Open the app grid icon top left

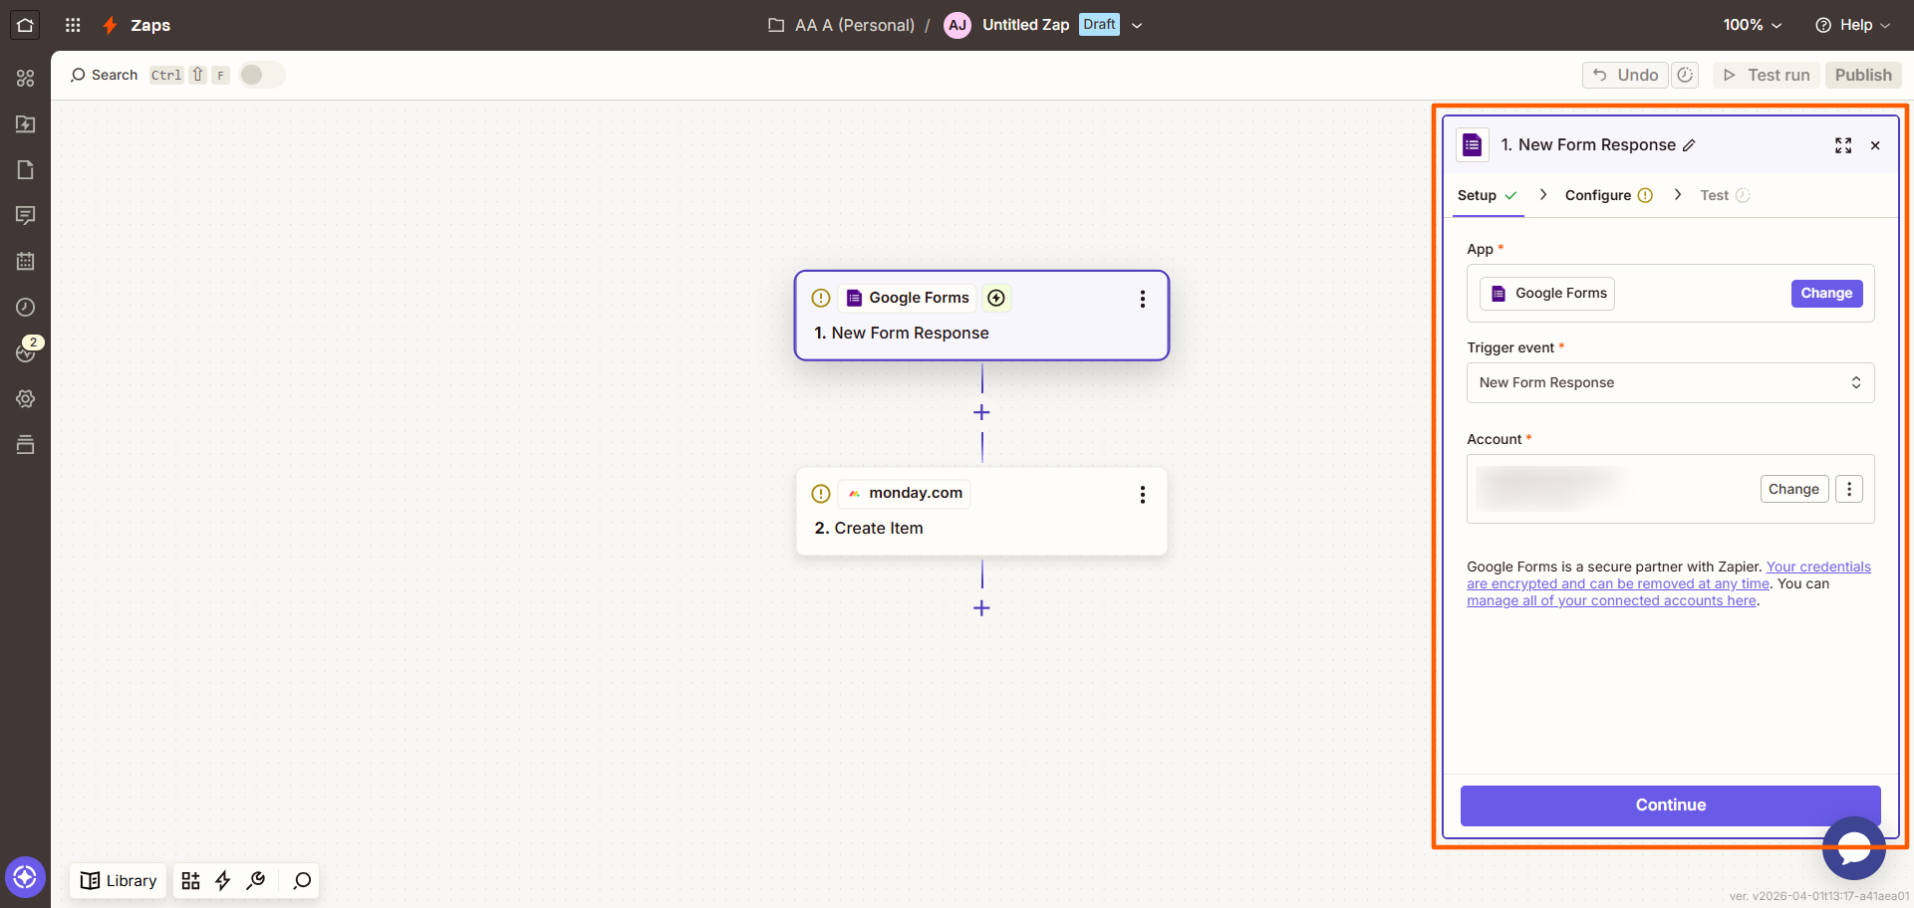coord(71,25)
